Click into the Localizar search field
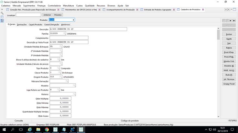Image resolution: width=238 pixels, height=133 pixels. (x=28, y=15)
